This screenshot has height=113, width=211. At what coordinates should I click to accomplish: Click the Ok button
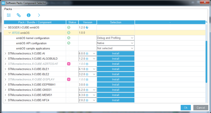click(186, 108)
